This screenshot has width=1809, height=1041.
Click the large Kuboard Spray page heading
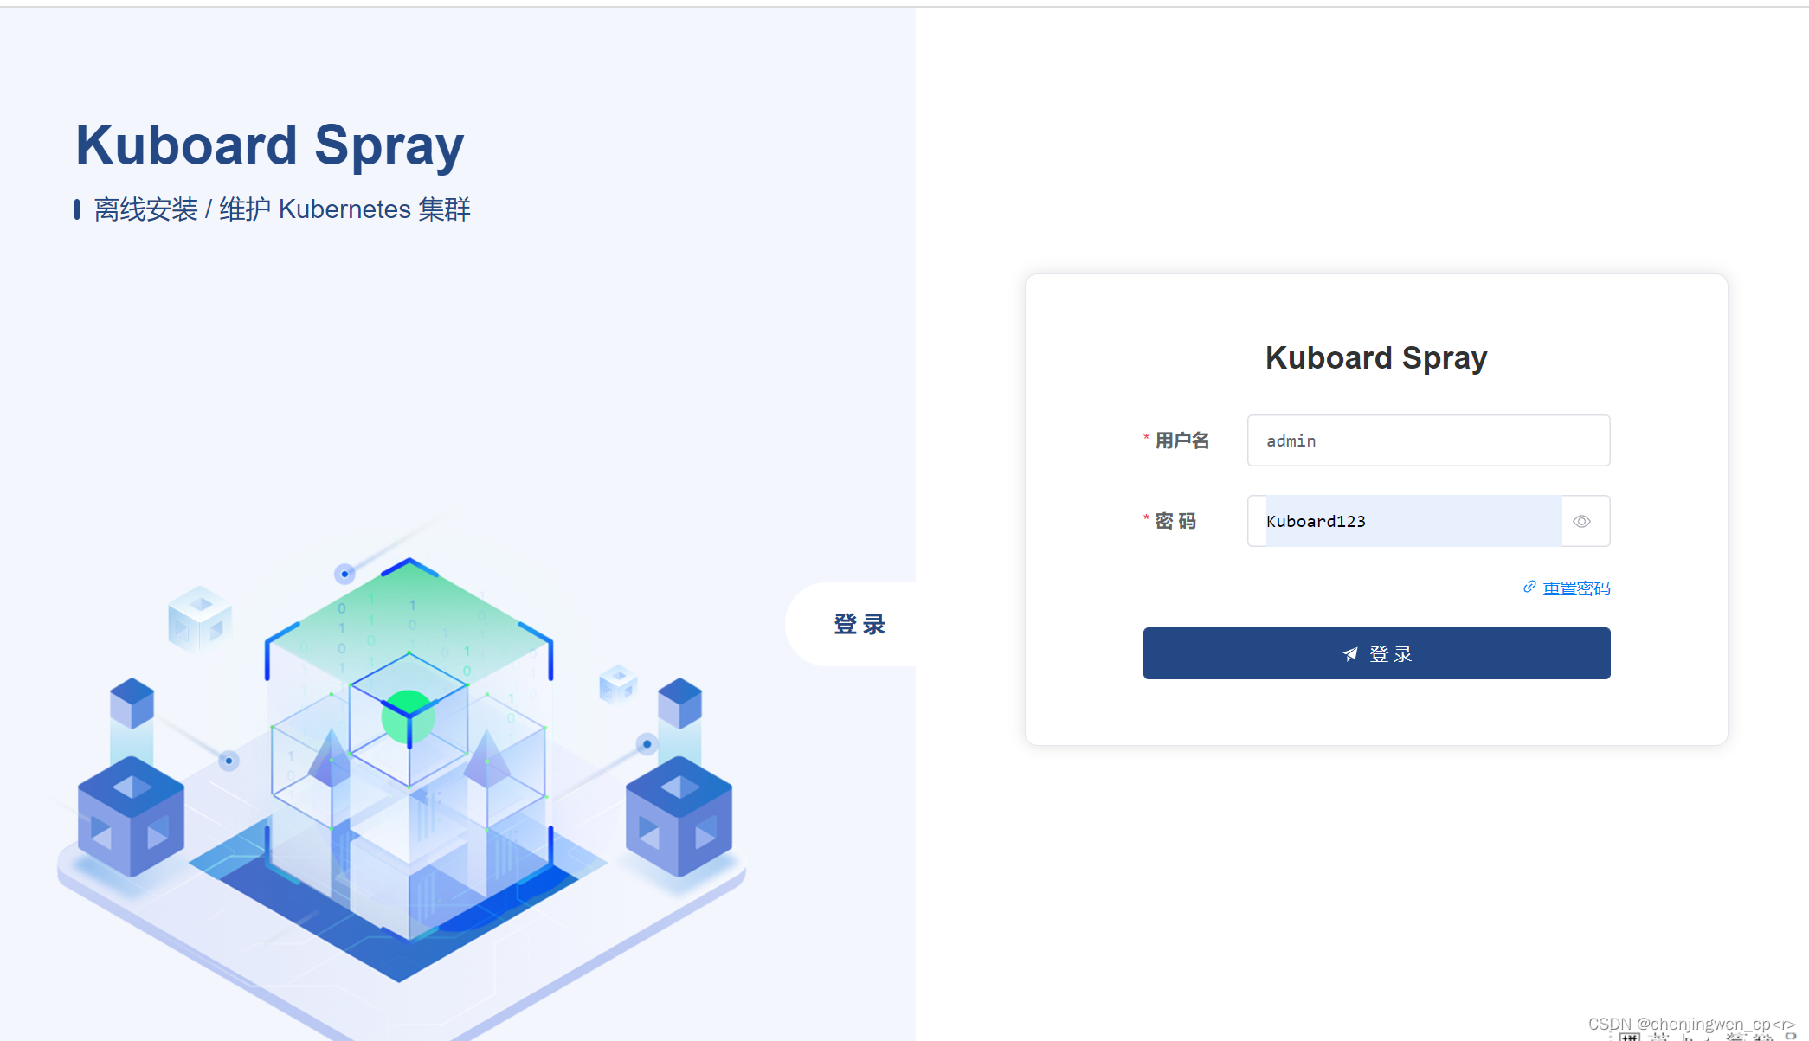(x=269, y=145)
